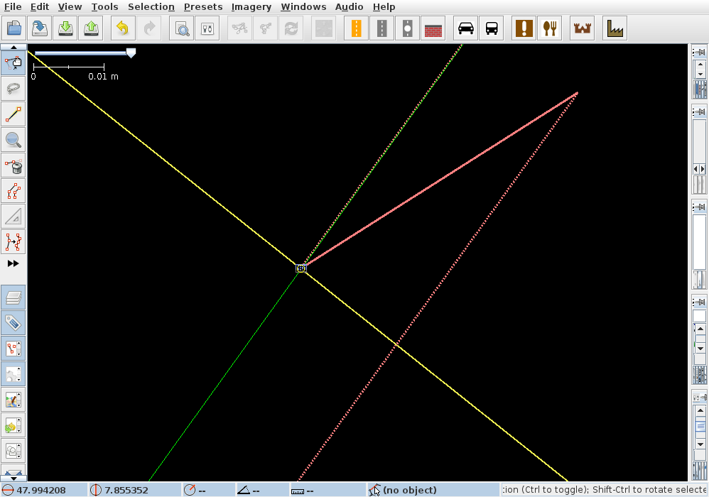This screenshot has height=497, width=709.
Task: Upload changes with the green up-arrow icon
Action: point(91,28)
